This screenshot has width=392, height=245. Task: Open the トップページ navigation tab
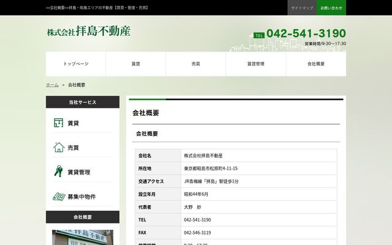pyautogui.click(x=76, y=64)
